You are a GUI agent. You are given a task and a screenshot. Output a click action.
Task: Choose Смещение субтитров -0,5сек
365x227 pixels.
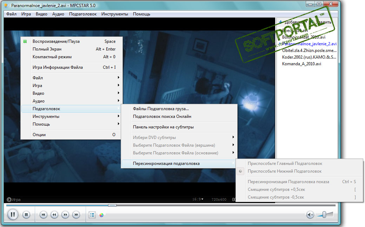[x=299, y=197]
